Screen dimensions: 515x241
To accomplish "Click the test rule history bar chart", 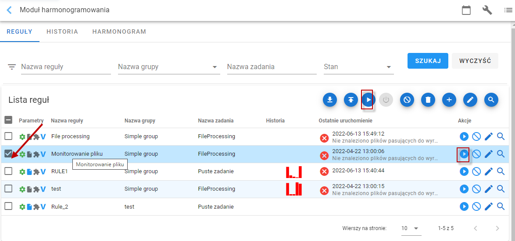I will point(293,189).
